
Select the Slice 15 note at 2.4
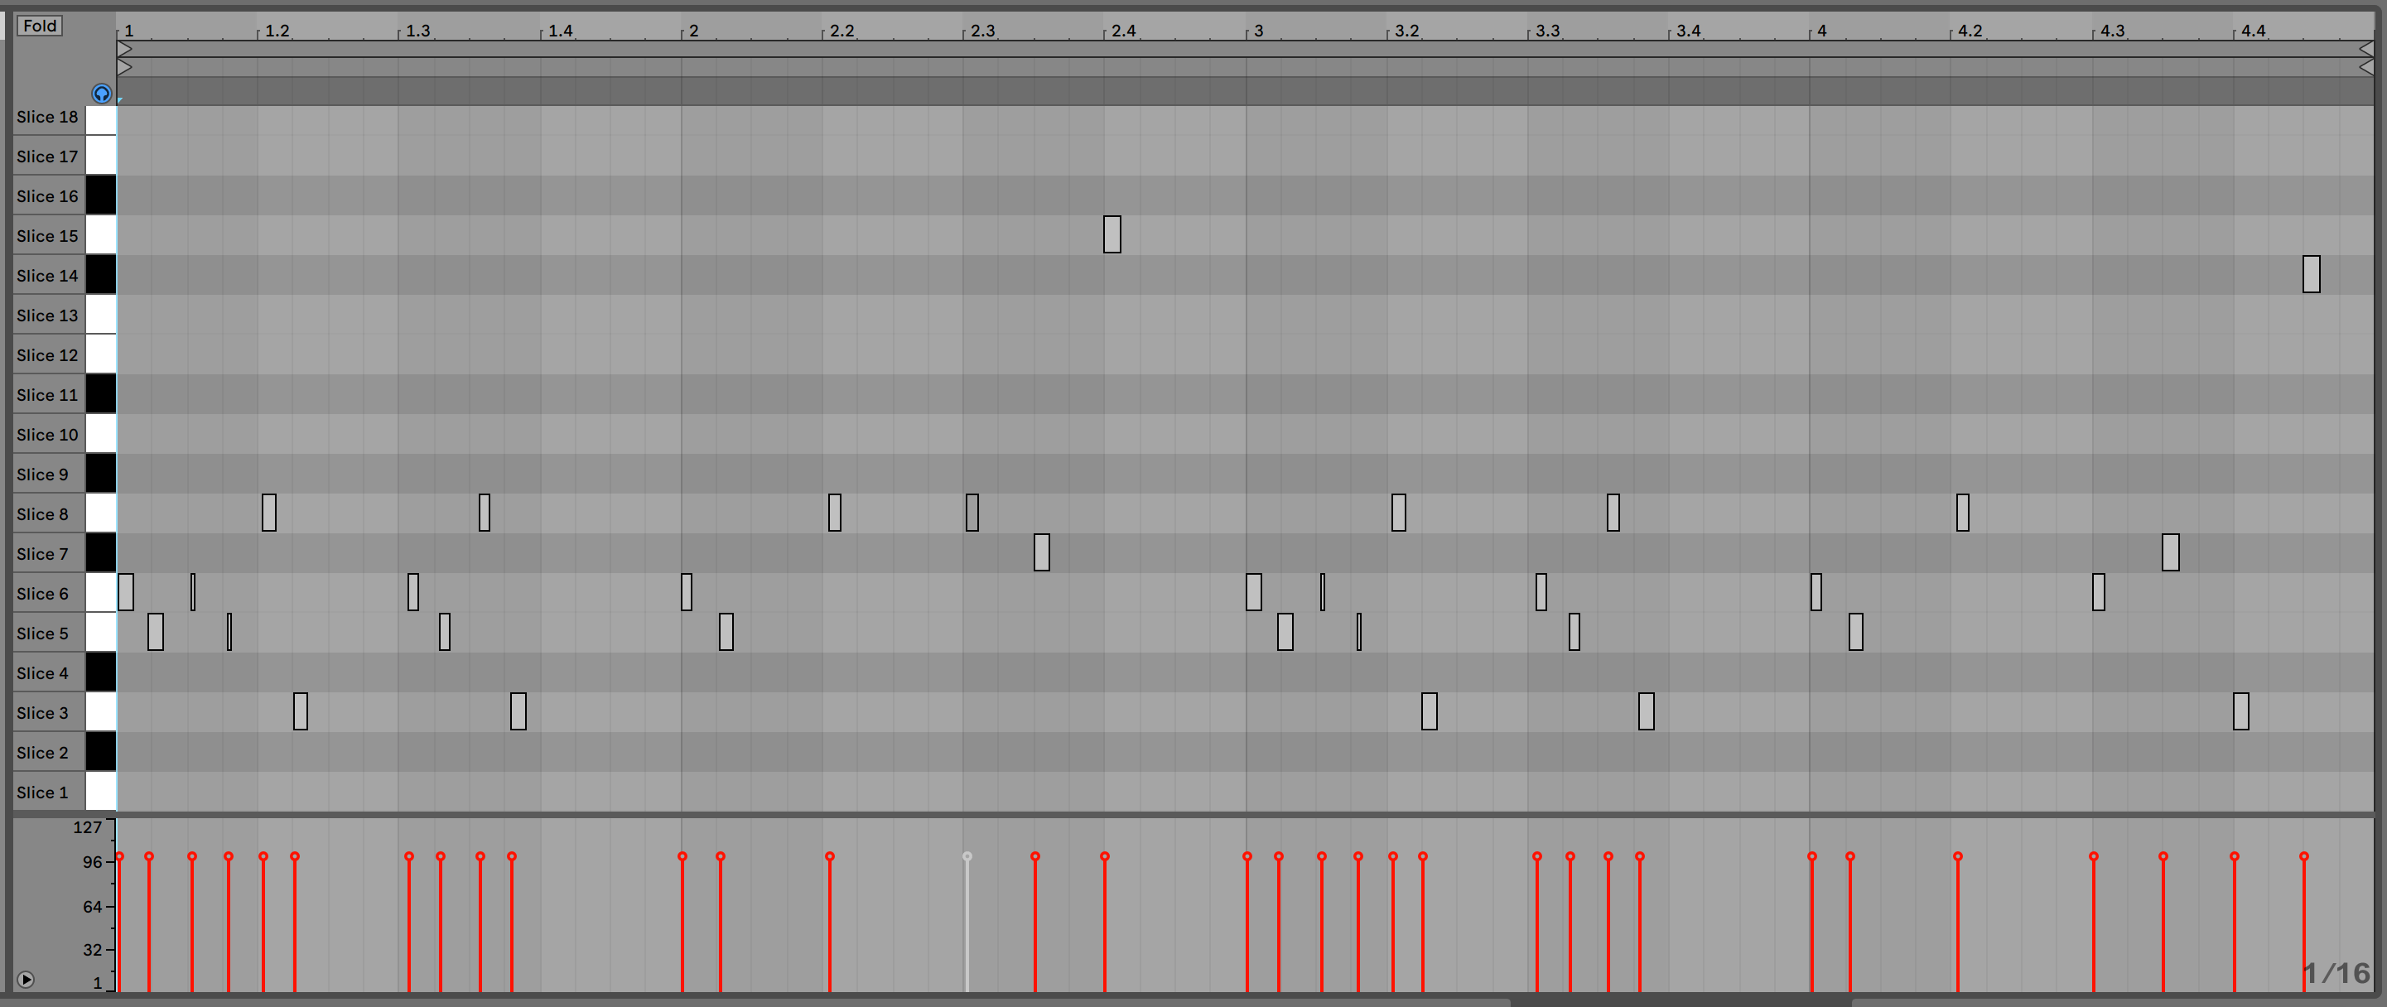[x=1112, y=234]
